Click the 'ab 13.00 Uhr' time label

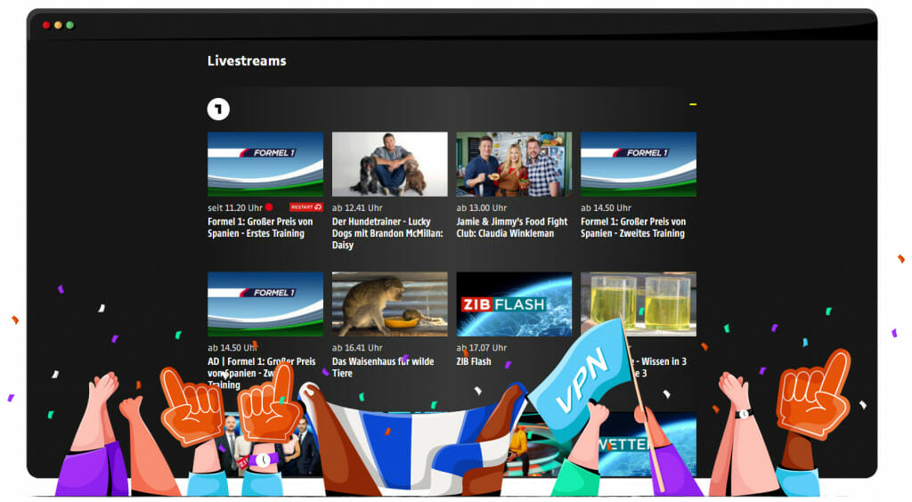point(482,208)
